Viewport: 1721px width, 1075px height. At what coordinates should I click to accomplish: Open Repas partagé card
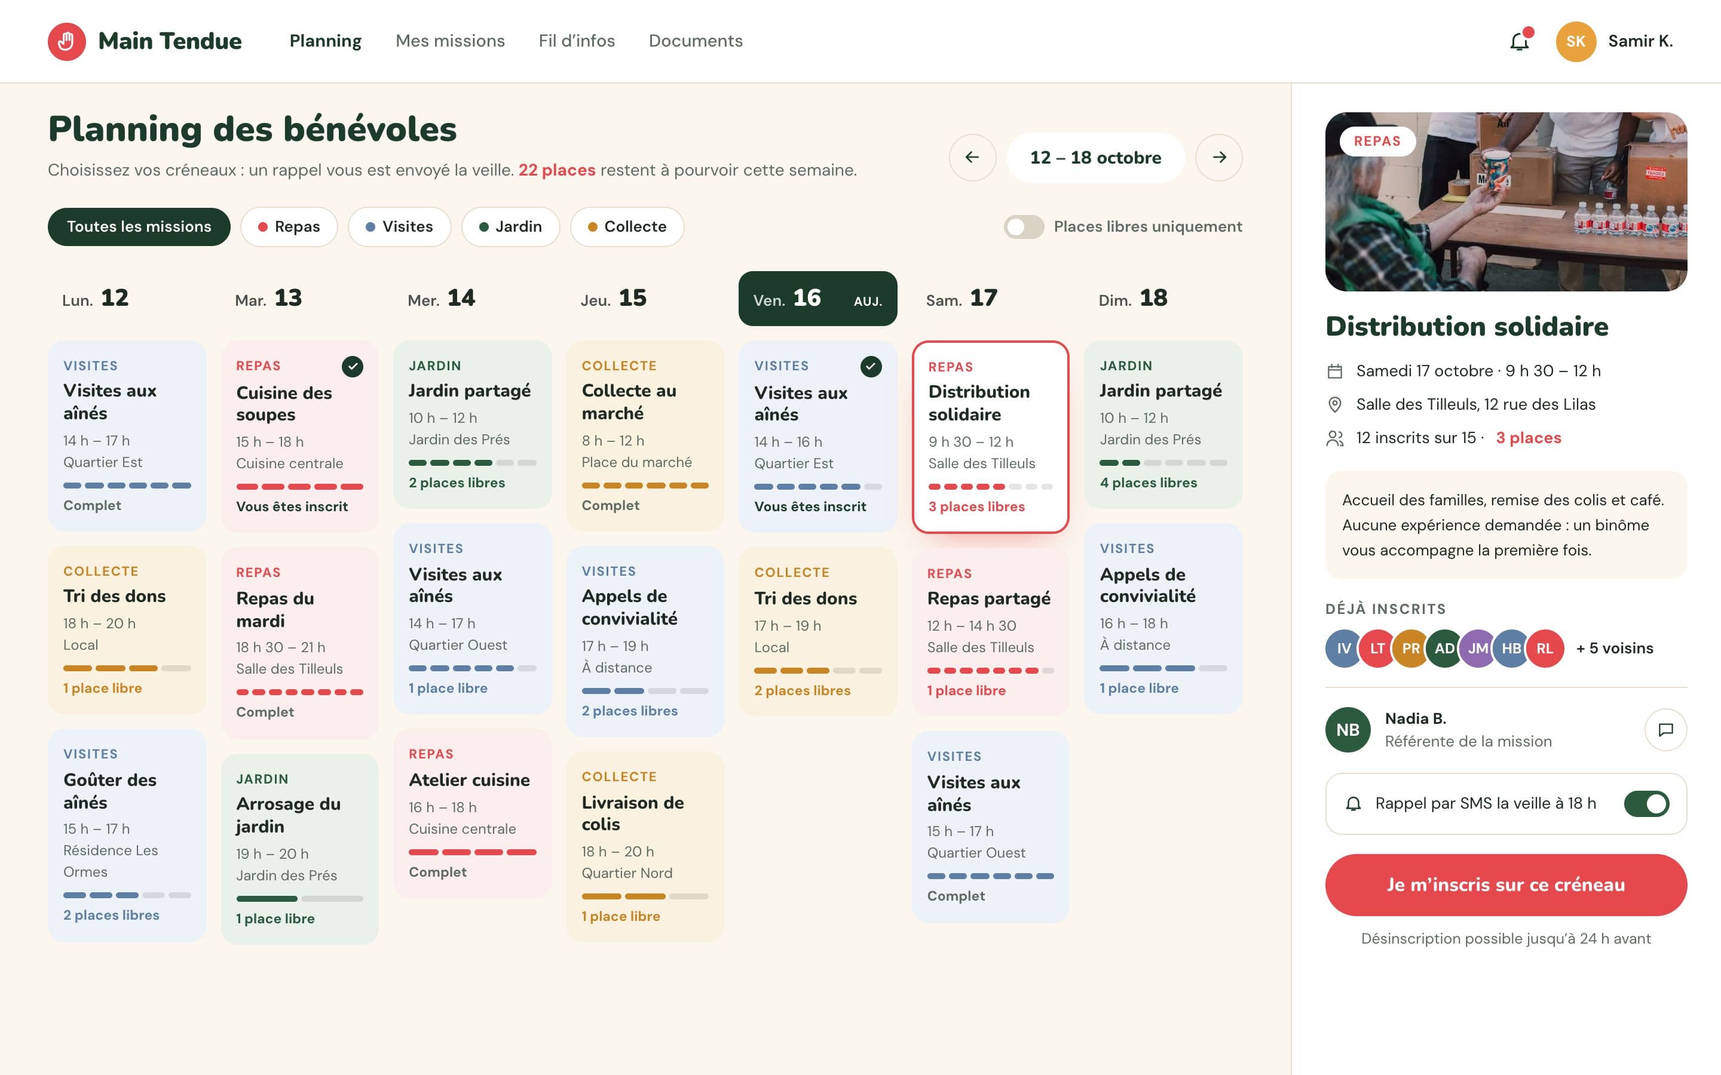pyautogui.click(x=990, y=631)
